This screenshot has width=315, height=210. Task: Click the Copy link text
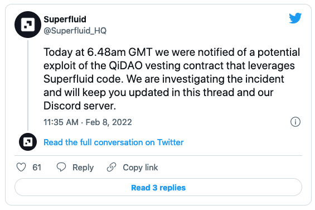pos(140,168)
